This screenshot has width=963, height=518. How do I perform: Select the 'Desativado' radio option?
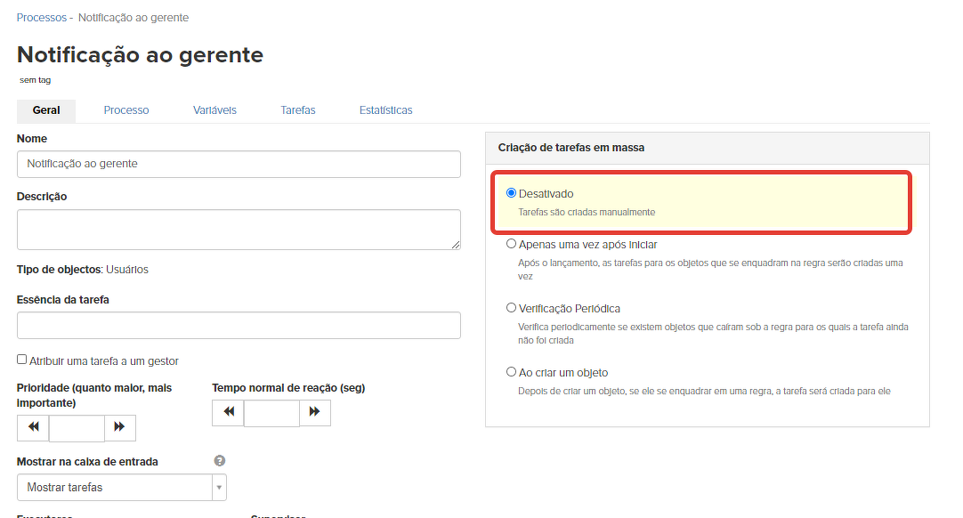pos(511,193)
